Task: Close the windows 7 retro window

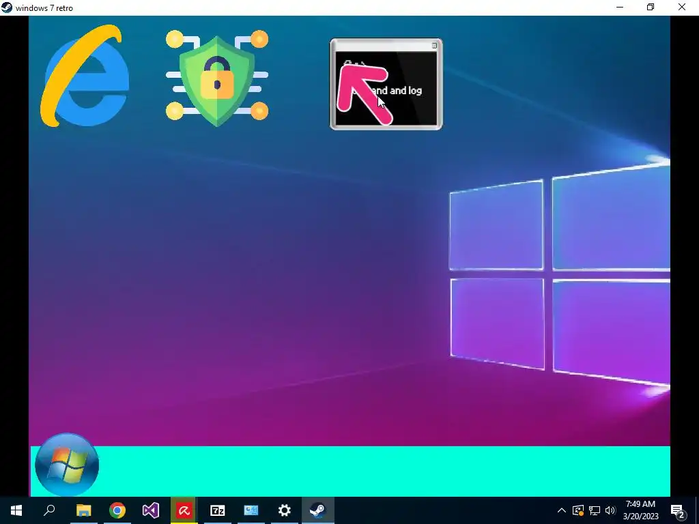Action: click(x=682, y=7)
